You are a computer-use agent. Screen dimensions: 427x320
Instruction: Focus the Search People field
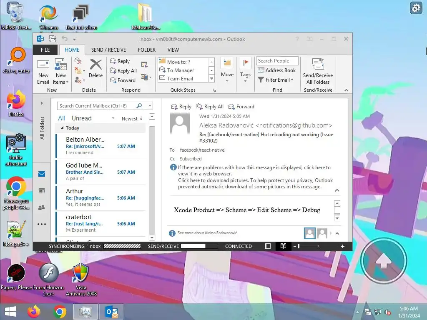point(277,61)
